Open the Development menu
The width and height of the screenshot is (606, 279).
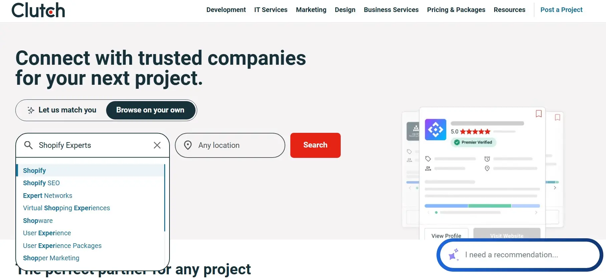(x=226, y=10)
